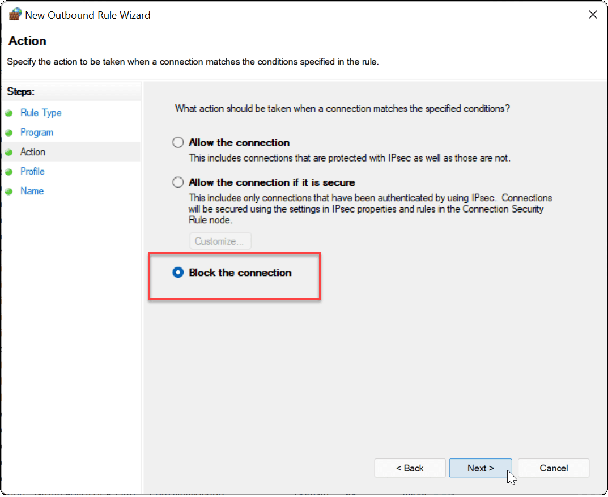
Task: Jump to the Profile step
Action: 32,171
